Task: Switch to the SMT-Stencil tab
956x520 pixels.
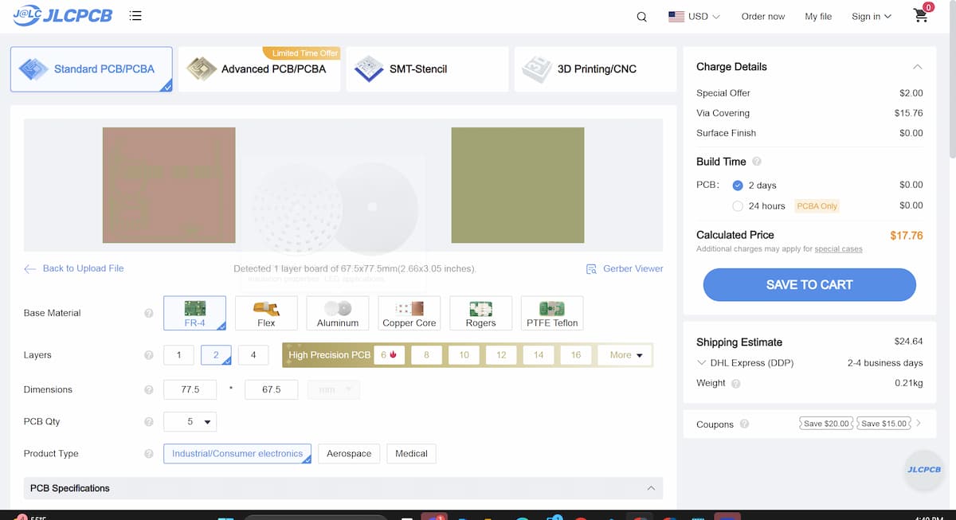Action: tap(427, 69)
